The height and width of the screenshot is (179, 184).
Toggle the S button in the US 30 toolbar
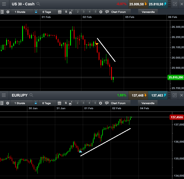66,12
